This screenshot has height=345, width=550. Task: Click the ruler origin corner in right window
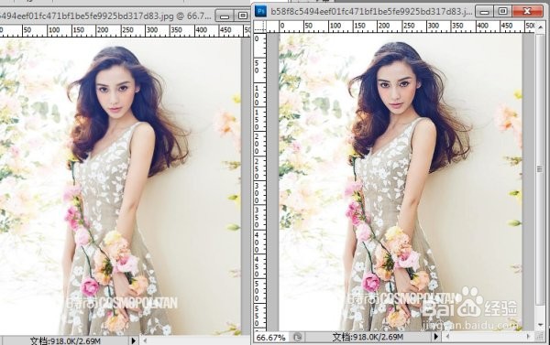point(259,27)
